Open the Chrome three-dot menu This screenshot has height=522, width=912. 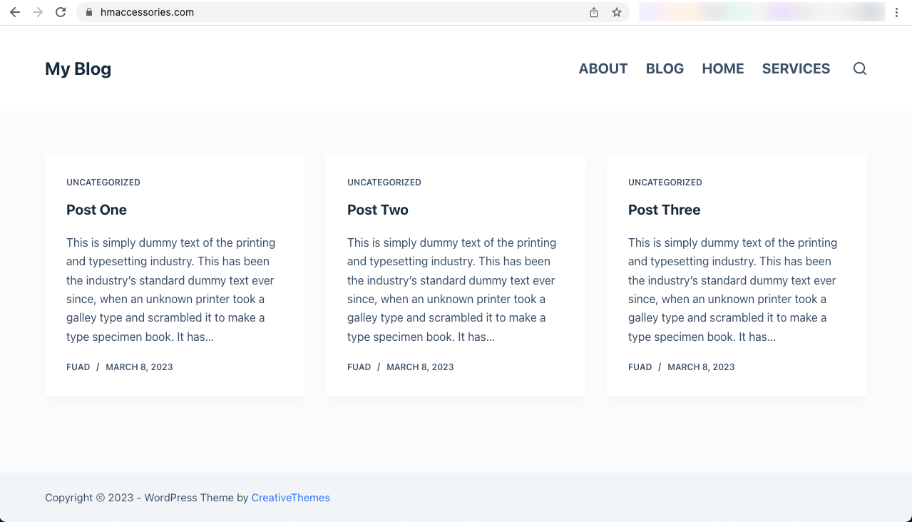[896, 12]
